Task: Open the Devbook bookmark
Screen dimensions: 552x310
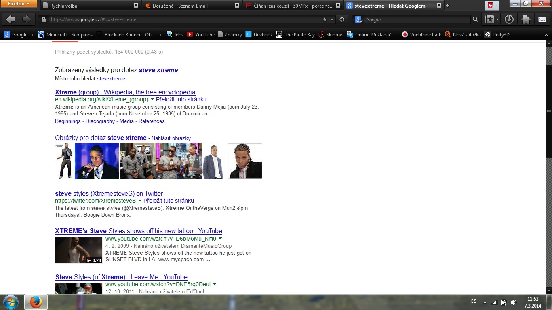Action: (259, 35)
